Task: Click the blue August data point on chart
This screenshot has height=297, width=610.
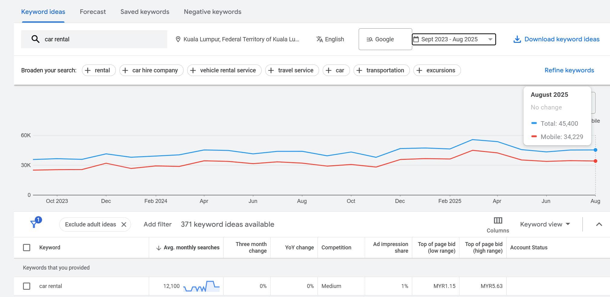Action: coord(595,150)
